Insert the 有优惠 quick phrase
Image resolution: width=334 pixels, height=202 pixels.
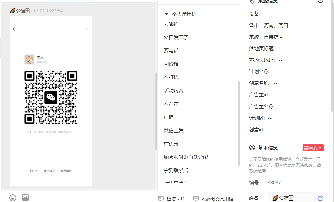point(171,144)
